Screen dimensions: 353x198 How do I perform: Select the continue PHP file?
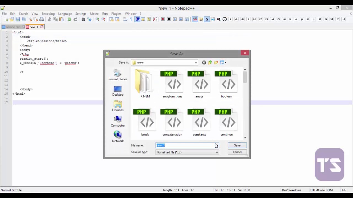[226, 122]
